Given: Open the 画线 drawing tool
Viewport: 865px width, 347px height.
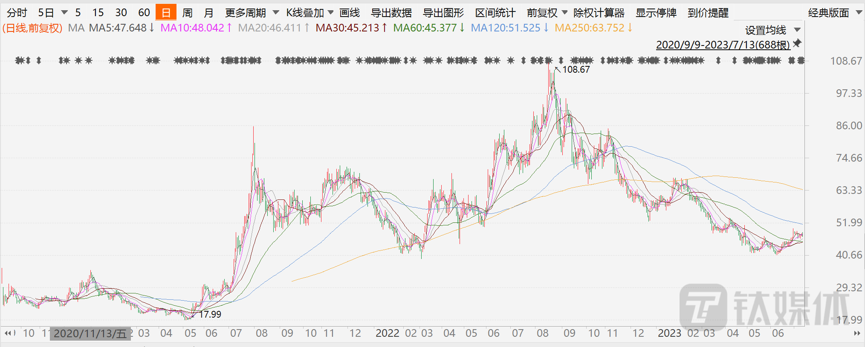Looking at the screenshot, I should [350, 13].
